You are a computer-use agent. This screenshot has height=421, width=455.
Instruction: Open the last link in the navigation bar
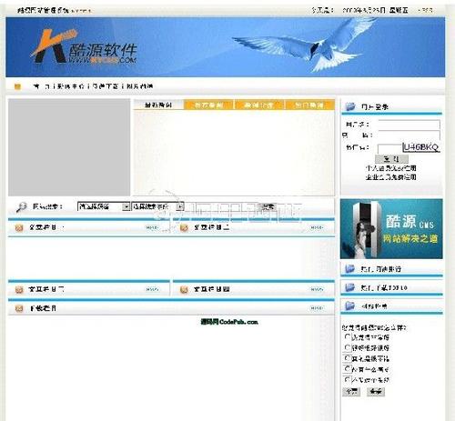tap(139, 86)
